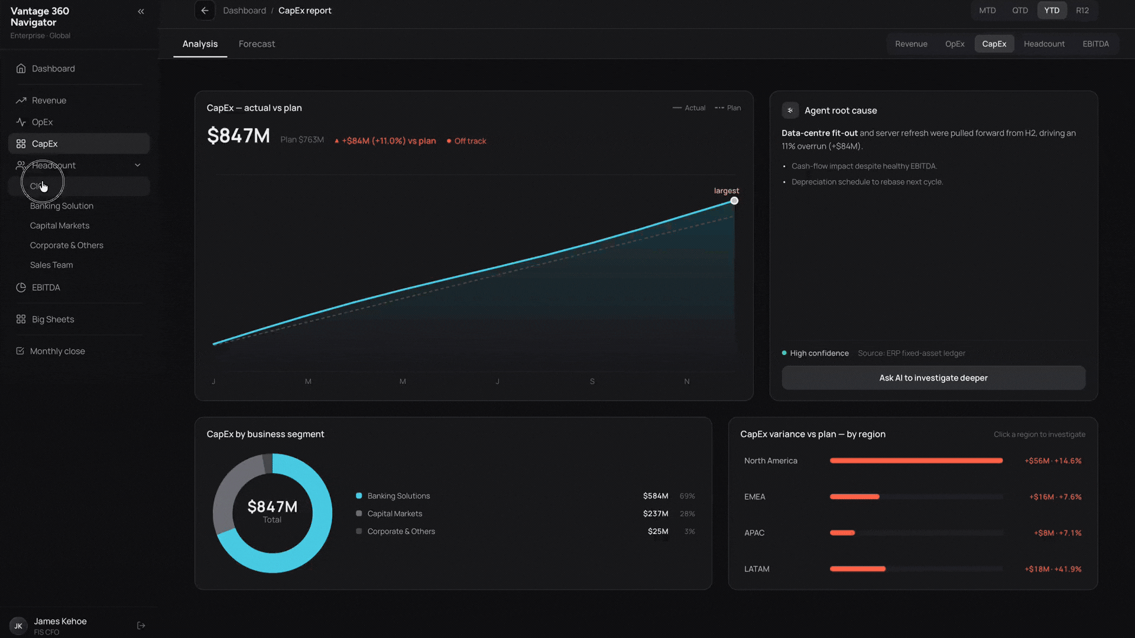Open Monthly close in the sidebar
The image size is (1135, 638).
point(79,351)
